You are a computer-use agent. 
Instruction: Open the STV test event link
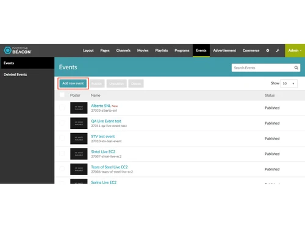pos(103,136)
